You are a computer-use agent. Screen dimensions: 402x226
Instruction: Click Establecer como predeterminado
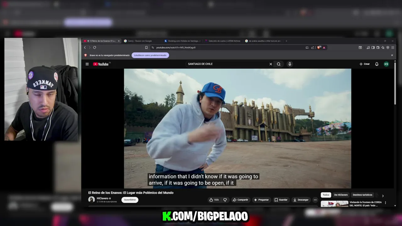[x=150, y=55]
